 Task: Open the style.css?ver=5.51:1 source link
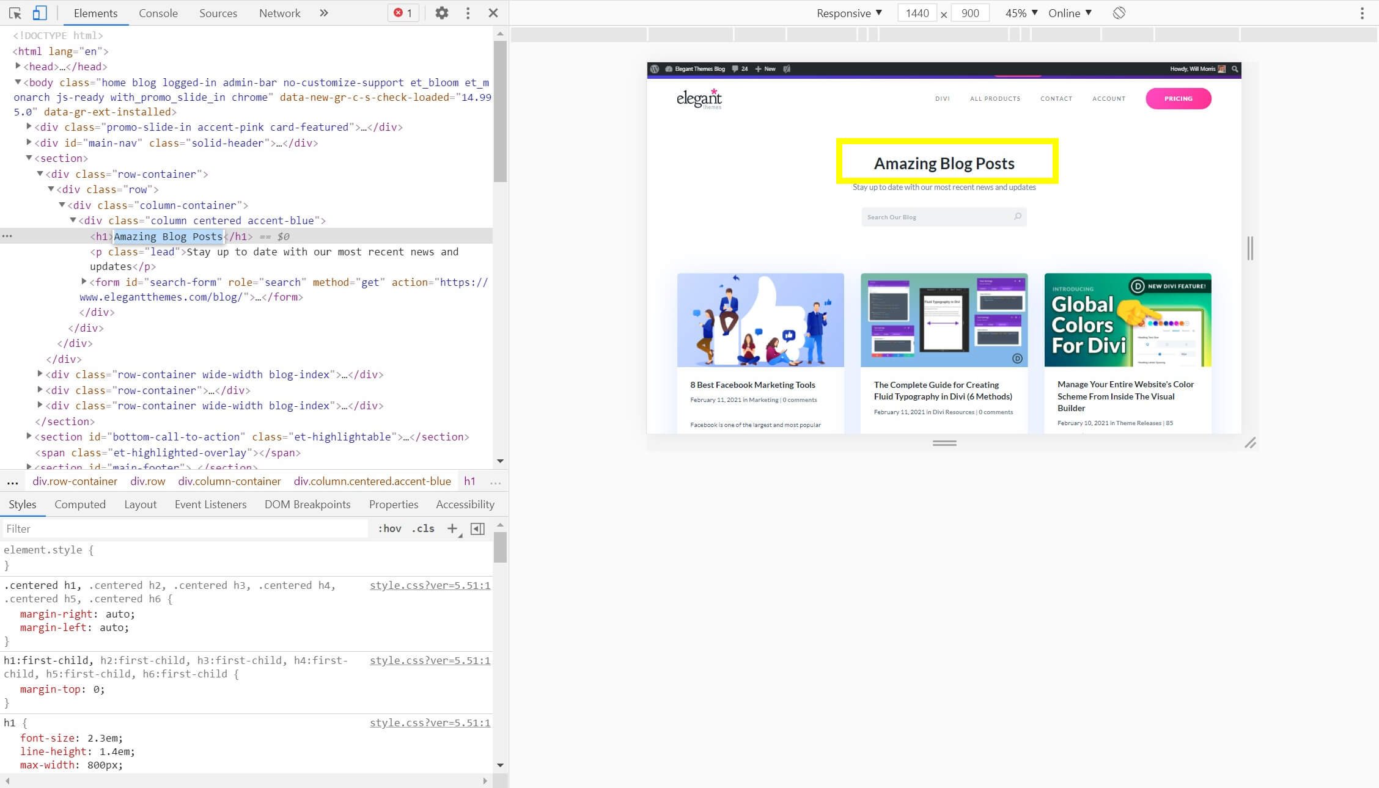coord(430,585)
